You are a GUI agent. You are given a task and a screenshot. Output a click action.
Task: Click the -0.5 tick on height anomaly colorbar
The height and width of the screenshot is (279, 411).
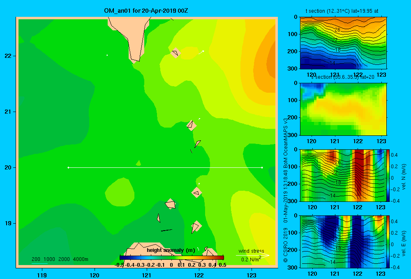point(119,265)
